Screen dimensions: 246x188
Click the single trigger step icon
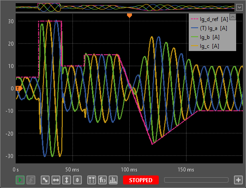31,180
